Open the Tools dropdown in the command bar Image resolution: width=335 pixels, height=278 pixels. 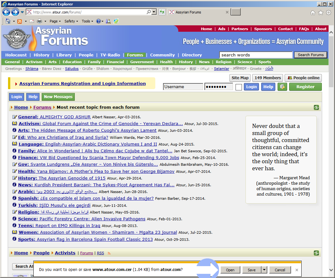pos(87,21)
